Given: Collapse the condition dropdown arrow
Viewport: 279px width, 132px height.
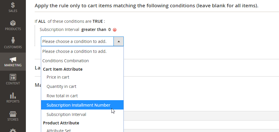Looking at the screenshot, I should coord(118,41).
